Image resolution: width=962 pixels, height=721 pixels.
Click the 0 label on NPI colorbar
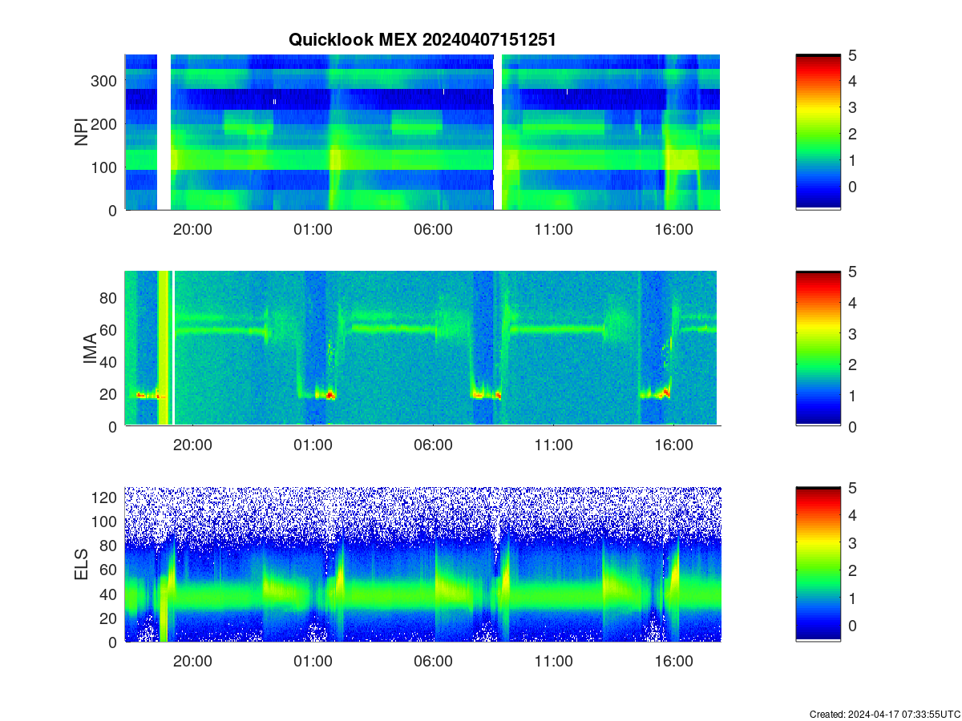click(x=852, y=187)
